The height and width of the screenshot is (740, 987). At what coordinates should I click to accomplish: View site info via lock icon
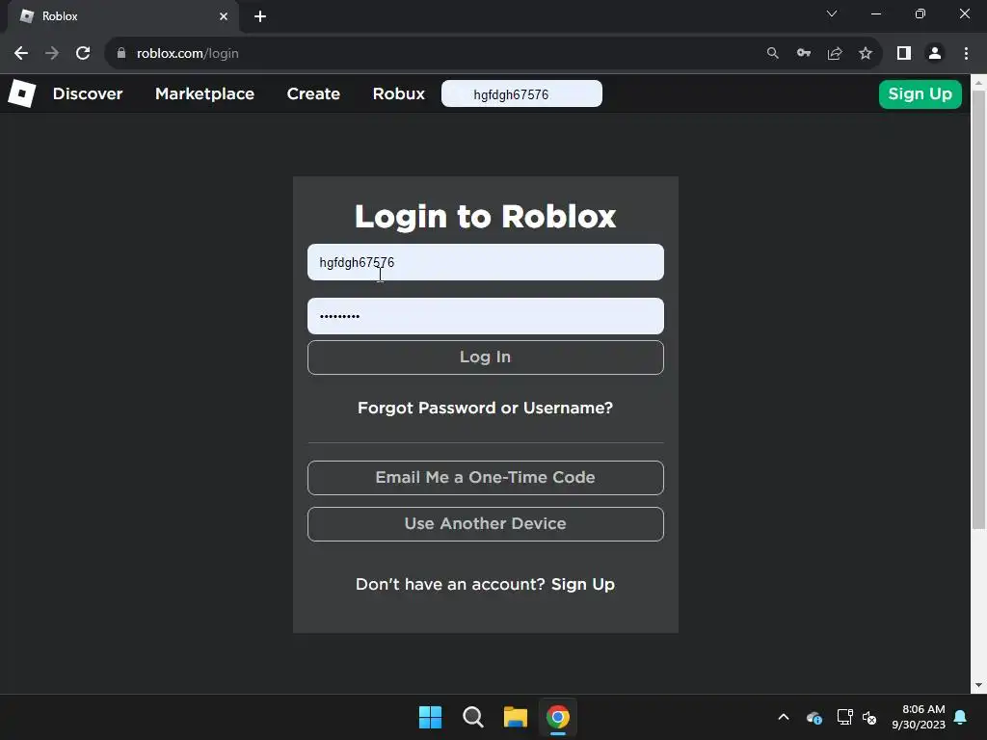click(121, 54)
